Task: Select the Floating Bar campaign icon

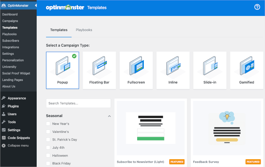Action: [100, 66]
